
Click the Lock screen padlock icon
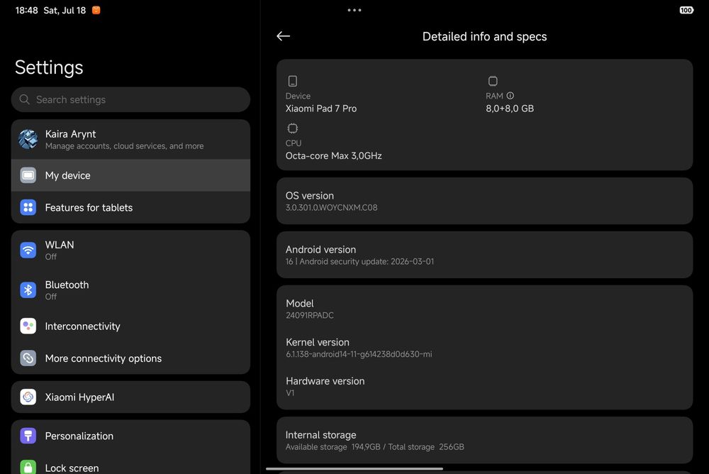[28, 467]
